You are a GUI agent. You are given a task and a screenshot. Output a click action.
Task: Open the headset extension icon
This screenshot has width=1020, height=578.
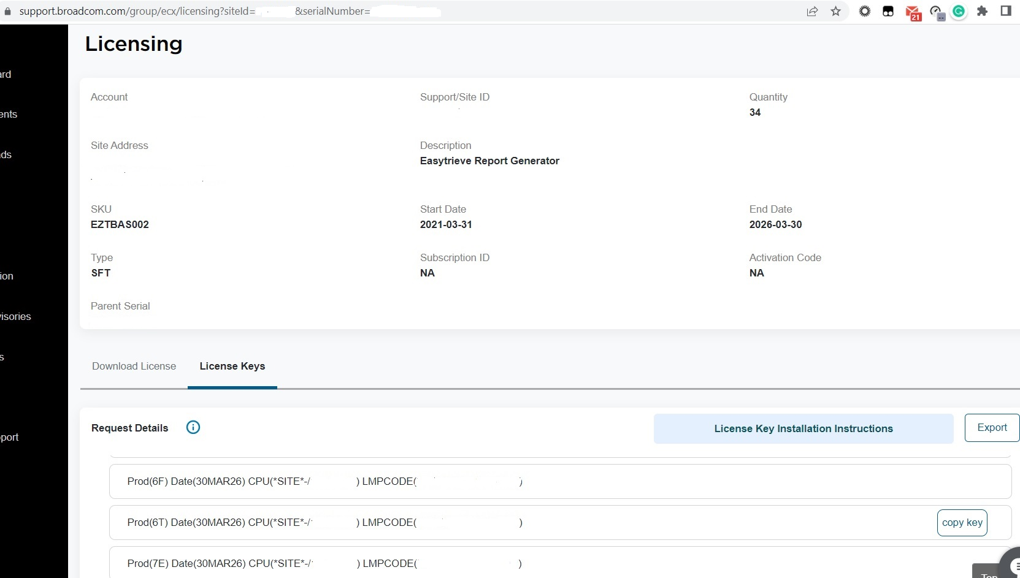pyautogui.click(x=937, y=12)
